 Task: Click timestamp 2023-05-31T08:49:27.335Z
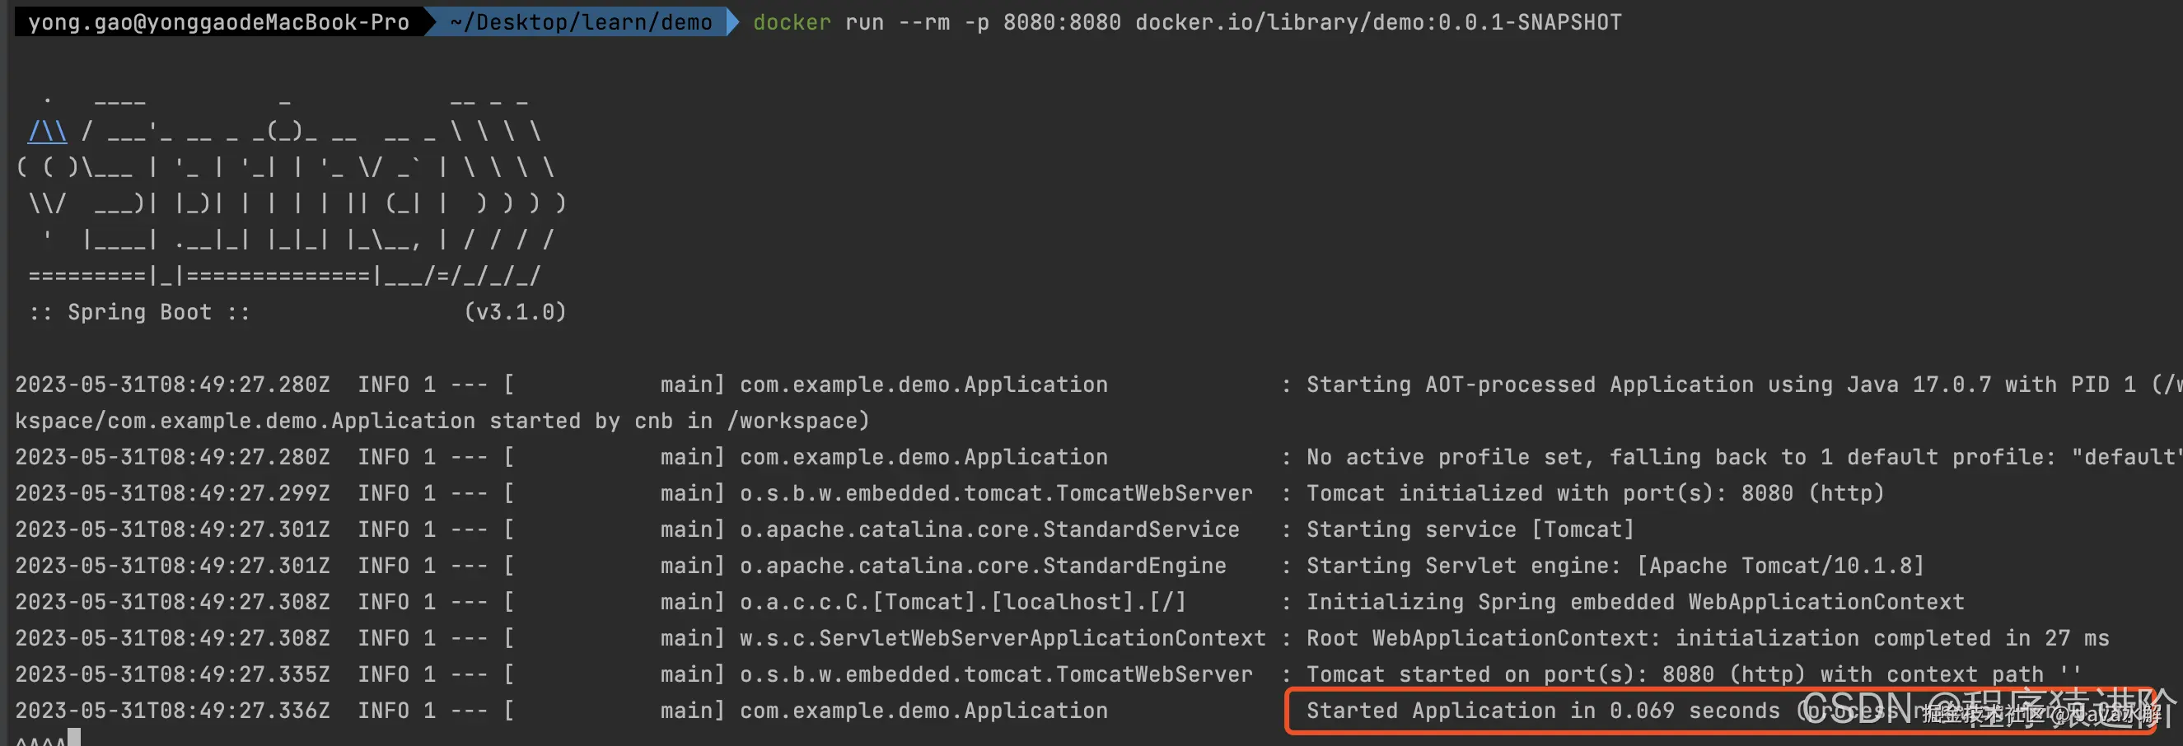coord(172,675)
